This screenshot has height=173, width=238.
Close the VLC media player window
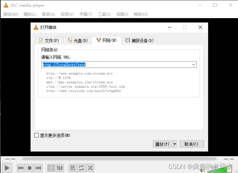click(x=231, y=5)
